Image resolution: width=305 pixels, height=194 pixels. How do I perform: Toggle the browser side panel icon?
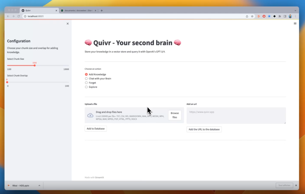click(x=285, y=16)
